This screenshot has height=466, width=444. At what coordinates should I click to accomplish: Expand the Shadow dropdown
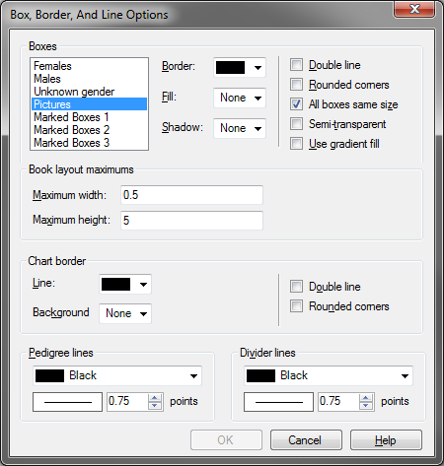[x=240, y=128]
